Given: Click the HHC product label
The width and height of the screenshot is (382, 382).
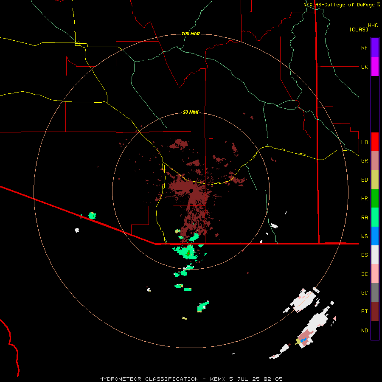Looking at the screenshot, I should coord(373,25).
